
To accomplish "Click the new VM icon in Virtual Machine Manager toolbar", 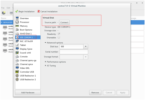I will (4, 13).
